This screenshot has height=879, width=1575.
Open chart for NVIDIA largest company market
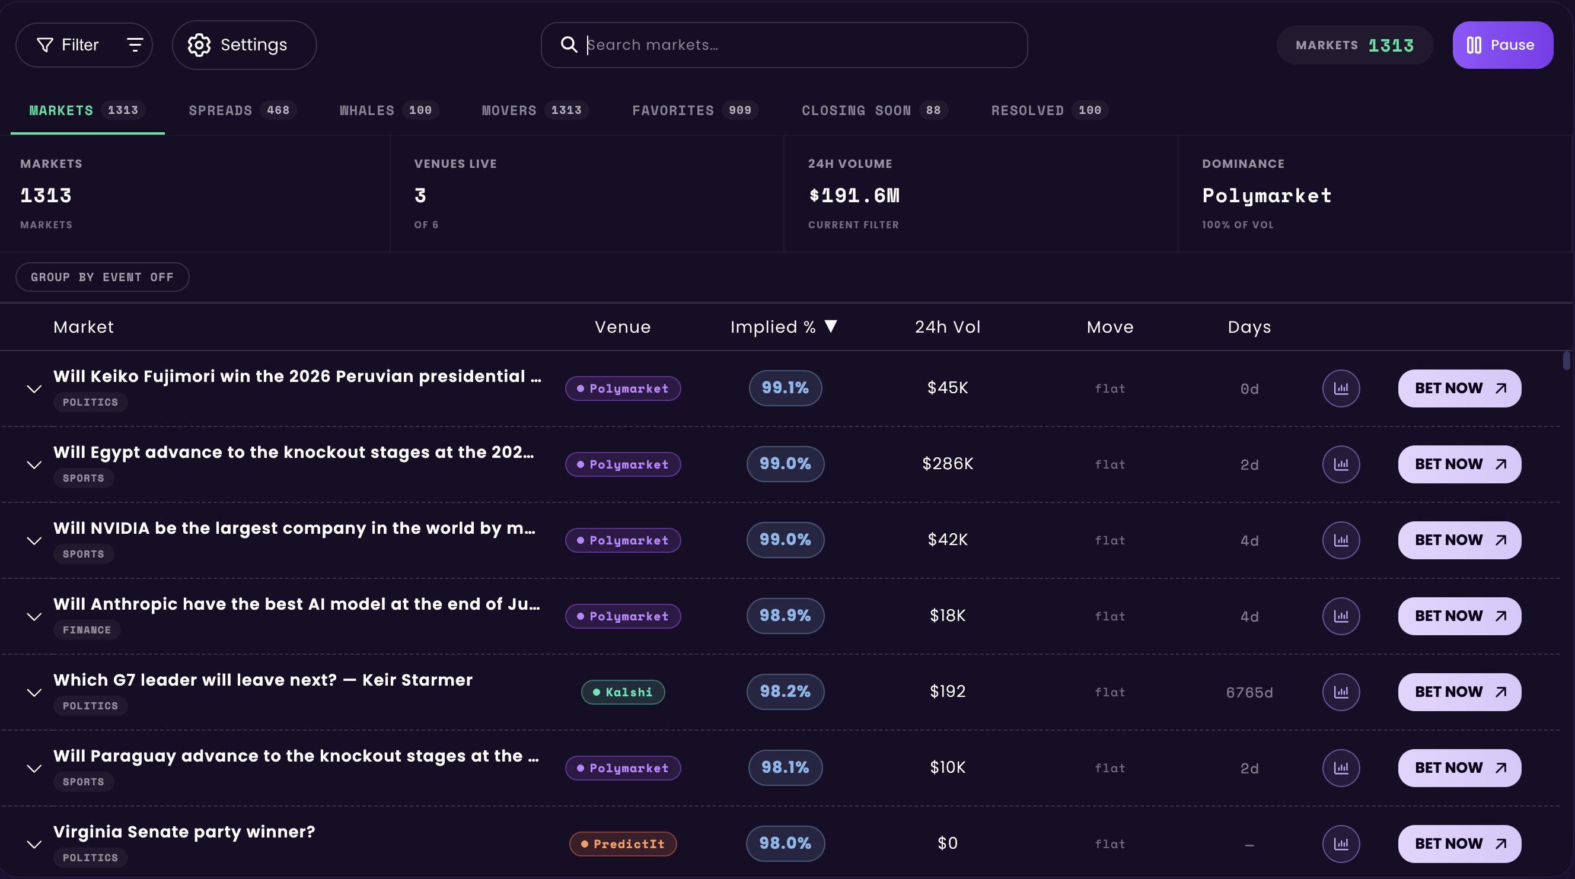pos(1341,540)
